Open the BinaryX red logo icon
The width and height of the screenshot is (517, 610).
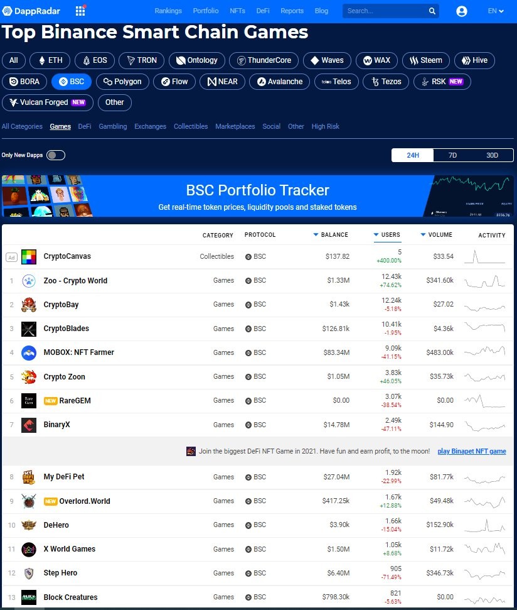[29, 425]
